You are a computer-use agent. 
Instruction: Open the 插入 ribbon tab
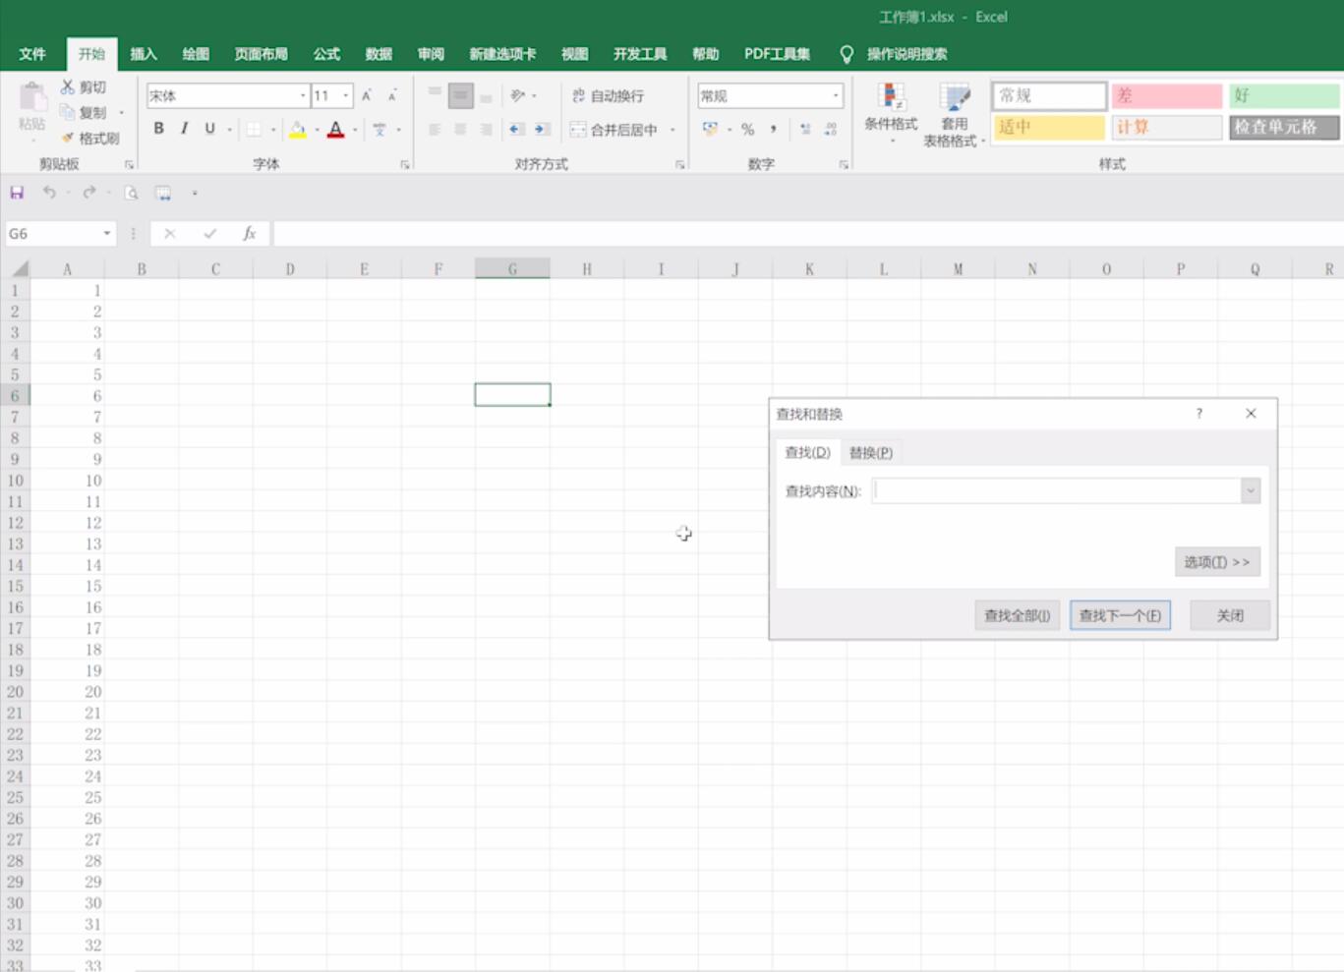coord(144,54)
